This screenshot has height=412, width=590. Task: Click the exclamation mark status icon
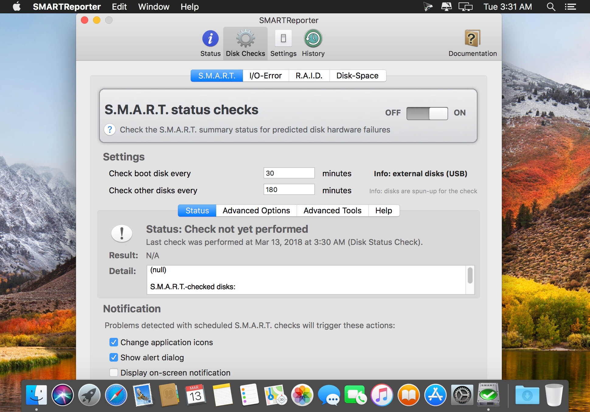(x=122, y=233)
